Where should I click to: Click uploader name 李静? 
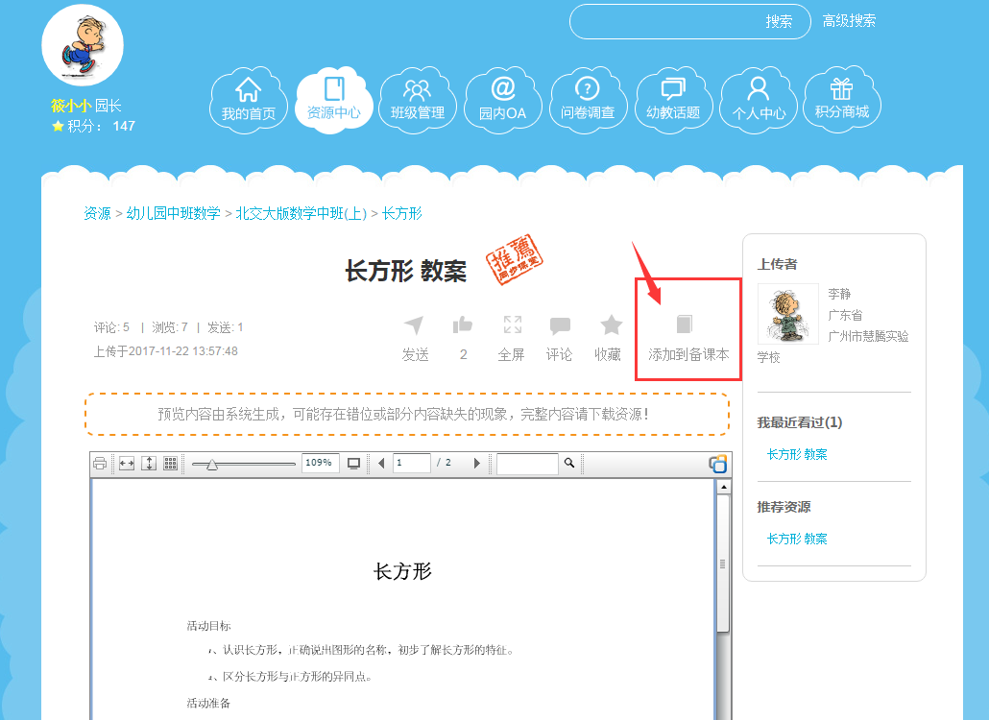[839, 294]
